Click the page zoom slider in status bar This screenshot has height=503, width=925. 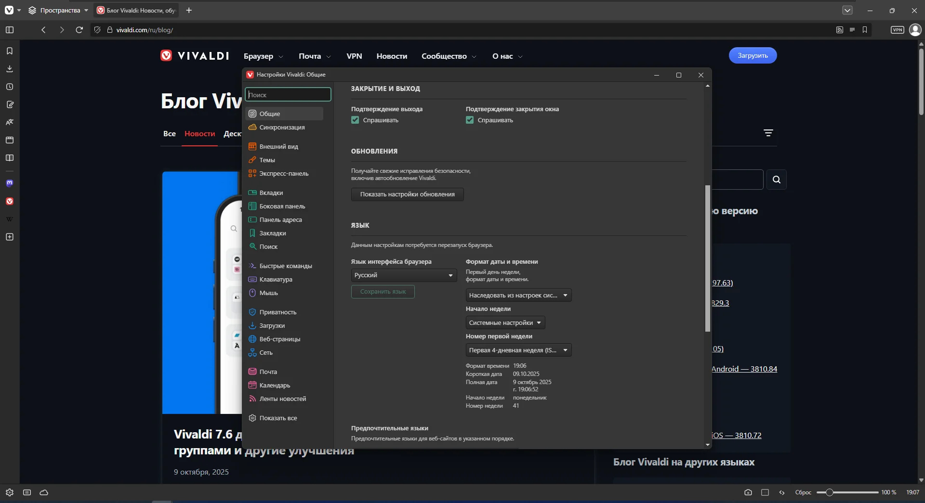(x=847, y=492)
